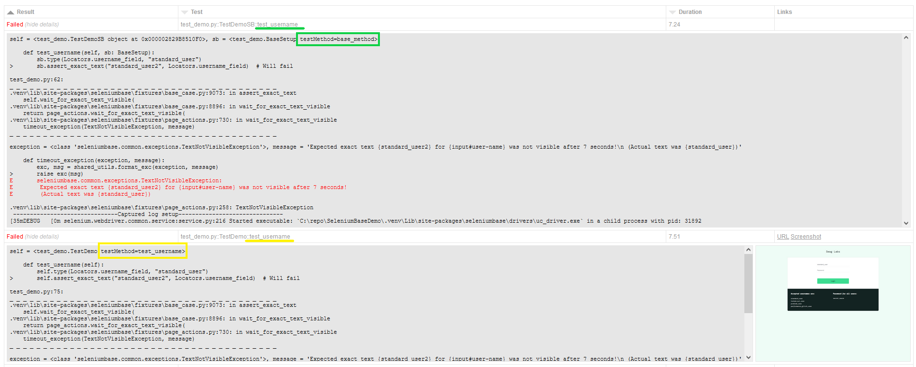Hide details of the TestDemo failed result
The height and width of the screenshot is (367, 916).
point(42,237)
